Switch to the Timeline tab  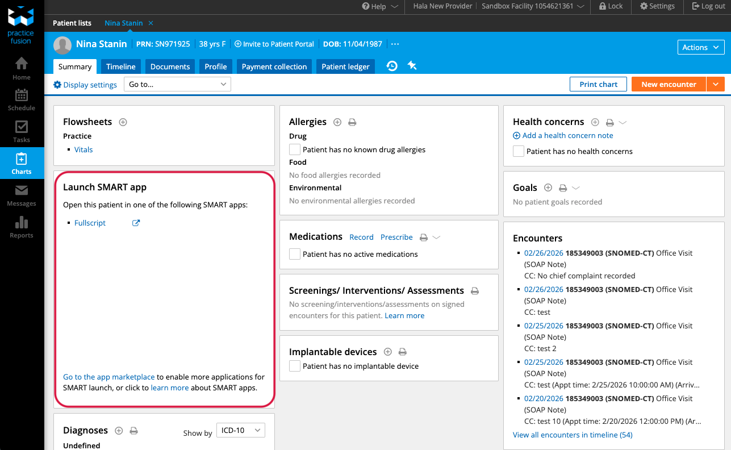(120, 66)
